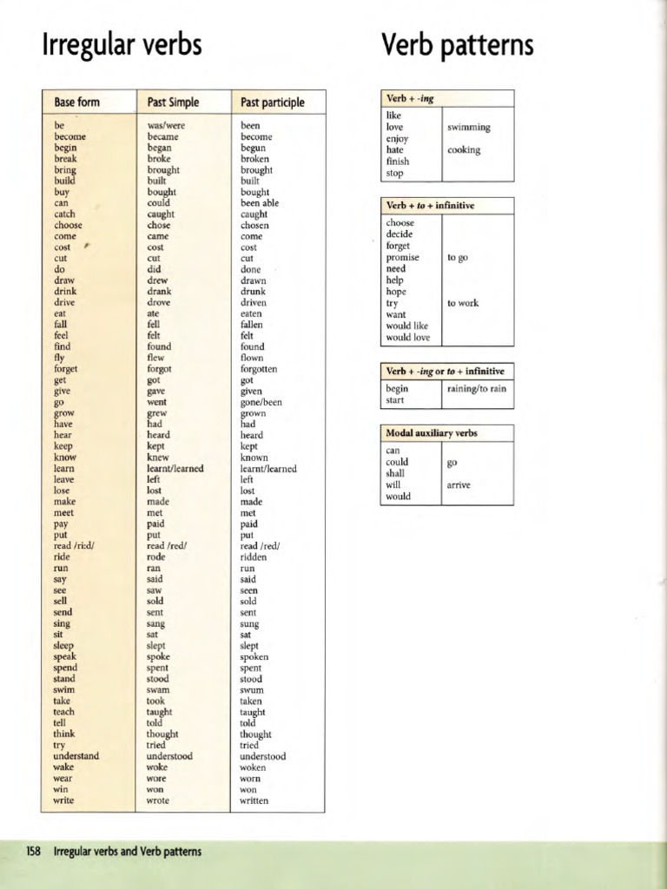Click the verb "enjoy"
667x889 pixels.
[397, 139]
